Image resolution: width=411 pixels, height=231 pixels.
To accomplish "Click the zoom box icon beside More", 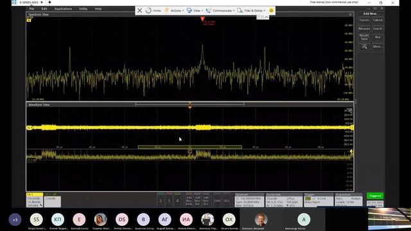I will pos(364,47).
